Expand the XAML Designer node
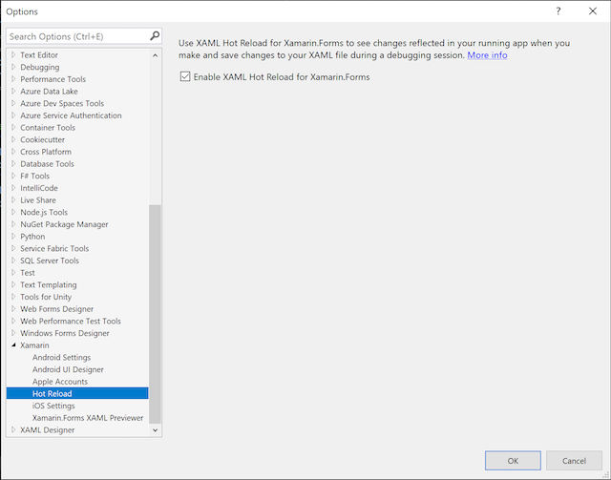The width and height of the screenshot is (611, 480). (13, 429)
